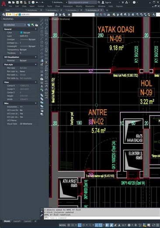160x228 pixels.
Task: Click the Help question mark icon
Action: (x=134, y=2)
